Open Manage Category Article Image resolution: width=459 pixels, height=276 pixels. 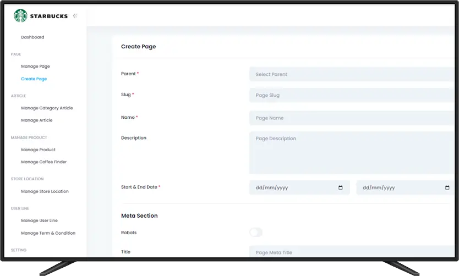click(47, 108)
